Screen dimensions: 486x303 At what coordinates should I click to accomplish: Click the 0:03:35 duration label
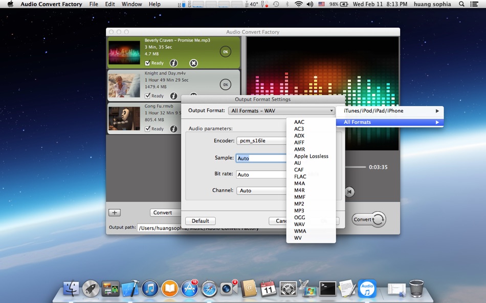(x=378, y=167)
